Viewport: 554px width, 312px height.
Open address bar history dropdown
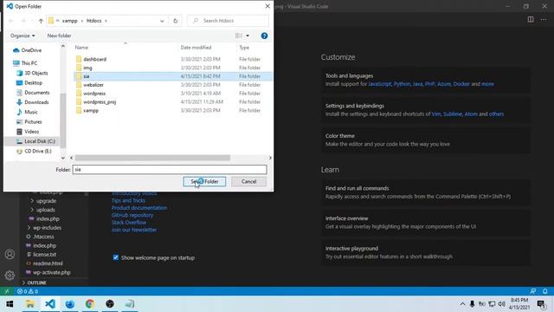click(x=162, y=21)
